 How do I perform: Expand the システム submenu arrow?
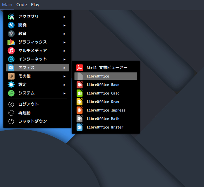tap(64, 93)
